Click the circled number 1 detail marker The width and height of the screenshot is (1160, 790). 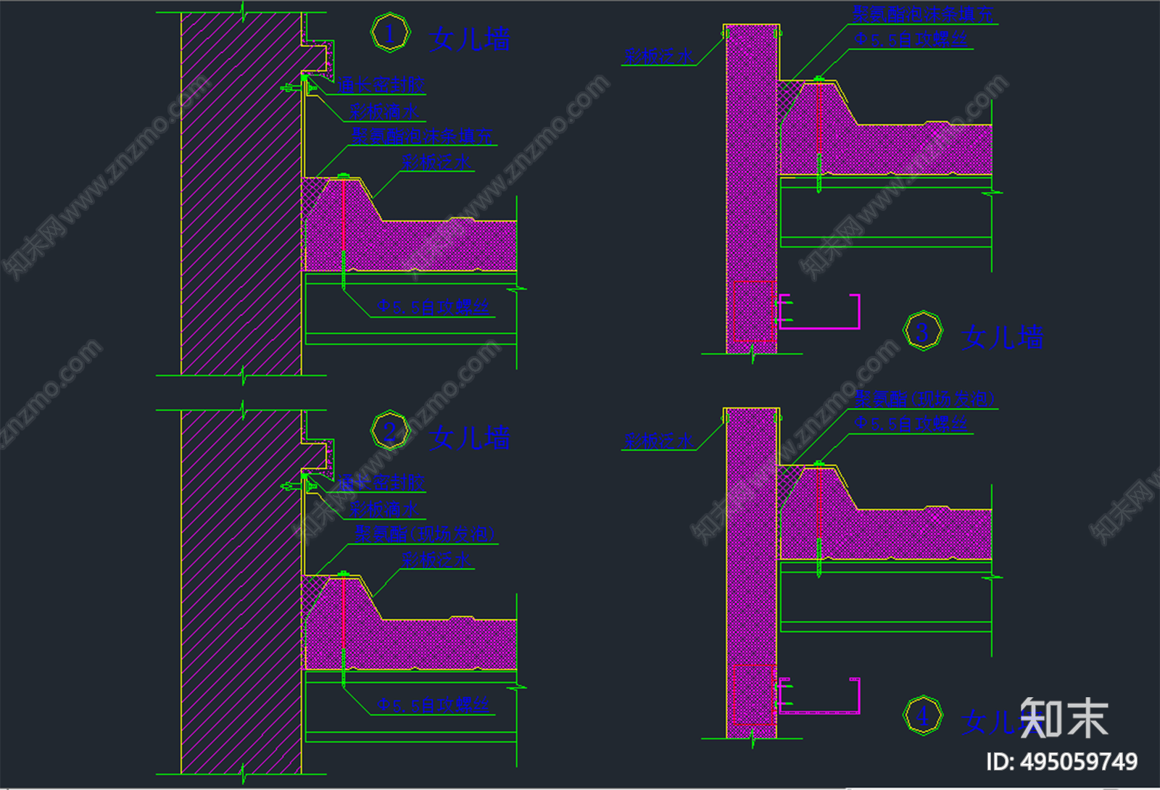point(391,33)
